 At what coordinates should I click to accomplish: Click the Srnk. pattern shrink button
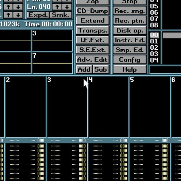point(60,15)
